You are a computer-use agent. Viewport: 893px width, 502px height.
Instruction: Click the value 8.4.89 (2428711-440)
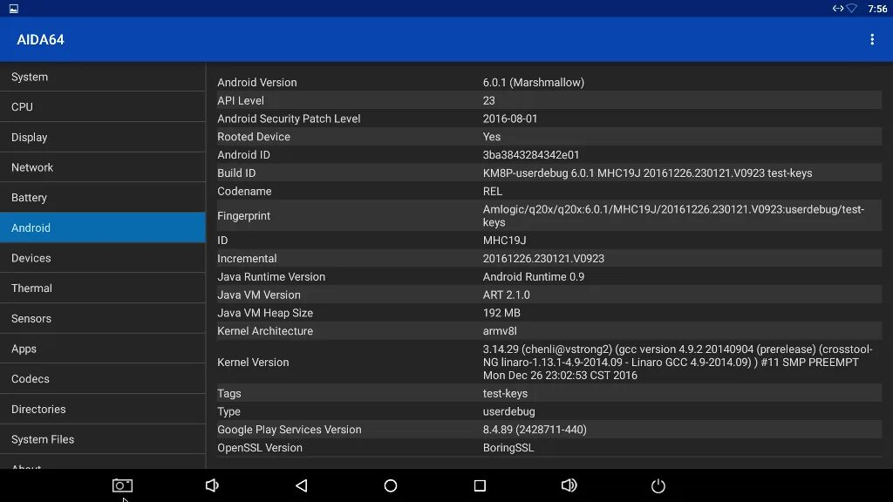pyautogui.click(x=535, y=430)
